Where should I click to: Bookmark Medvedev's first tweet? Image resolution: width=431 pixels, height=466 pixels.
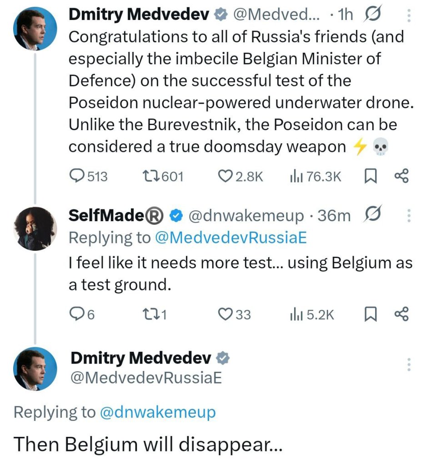point(371,176)
